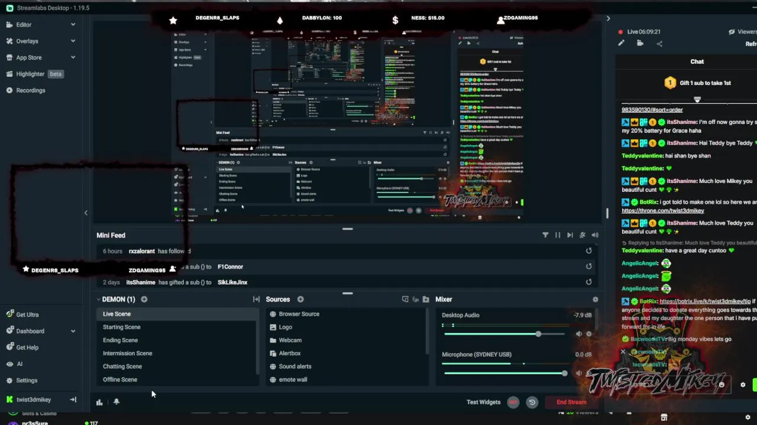Expand the Editor chevron arrow
The height and width of the screenshot is (425, 757).
click(x=73, y=25)
